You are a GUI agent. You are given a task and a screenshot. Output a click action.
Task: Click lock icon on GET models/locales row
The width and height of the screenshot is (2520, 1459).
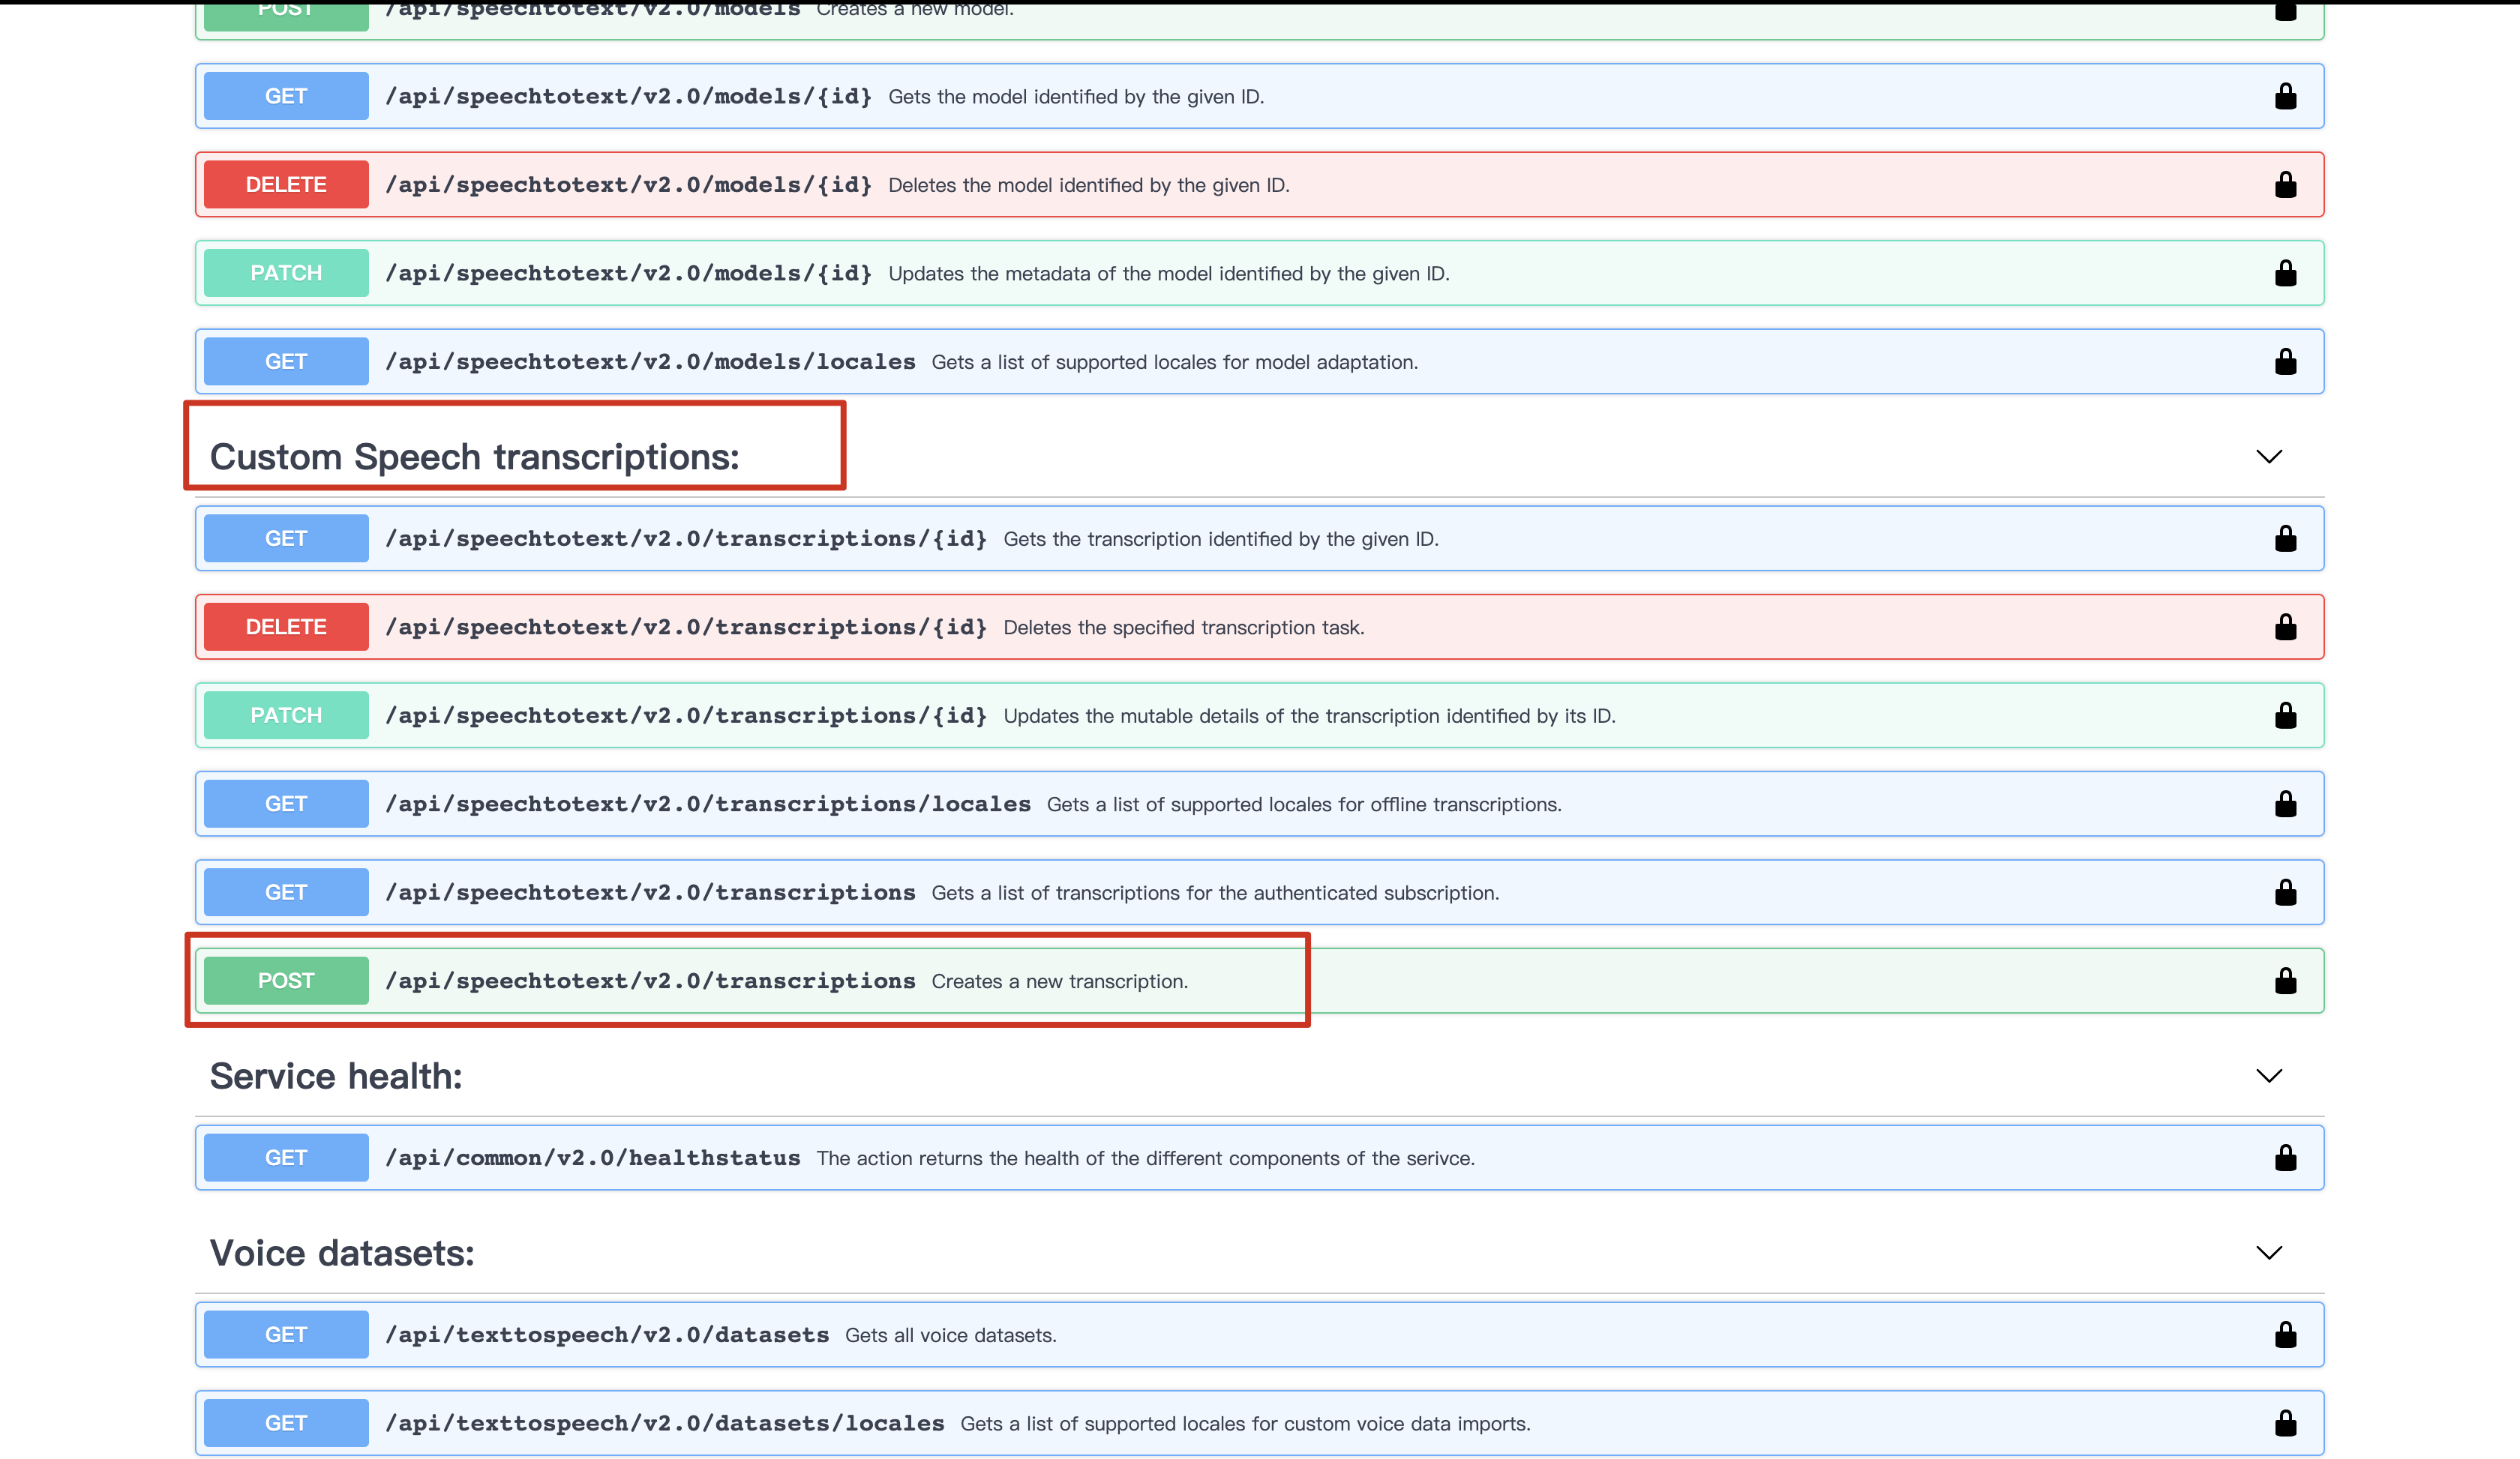(2285, 362)
